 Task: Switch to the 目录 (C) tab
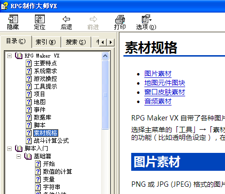pyautogui.click(x=16, y=41)
